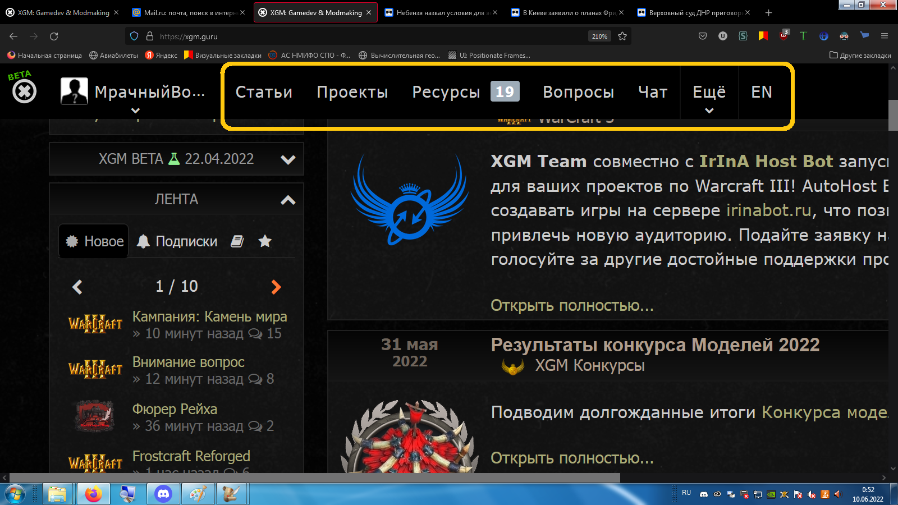Click the XGM beta logo icon
Image resolution: width=898 pixels, height=505 pixels.
(x=24, y=91)
